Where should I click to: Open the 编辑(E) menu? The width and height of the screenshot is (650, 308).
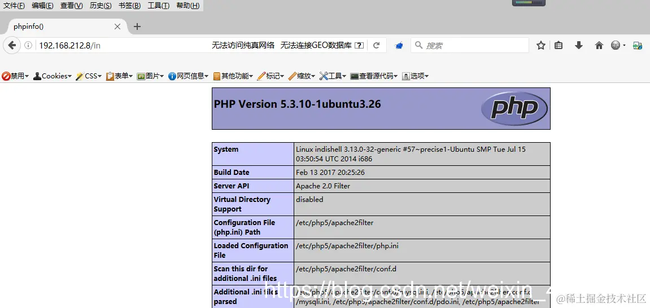point(43,6)
